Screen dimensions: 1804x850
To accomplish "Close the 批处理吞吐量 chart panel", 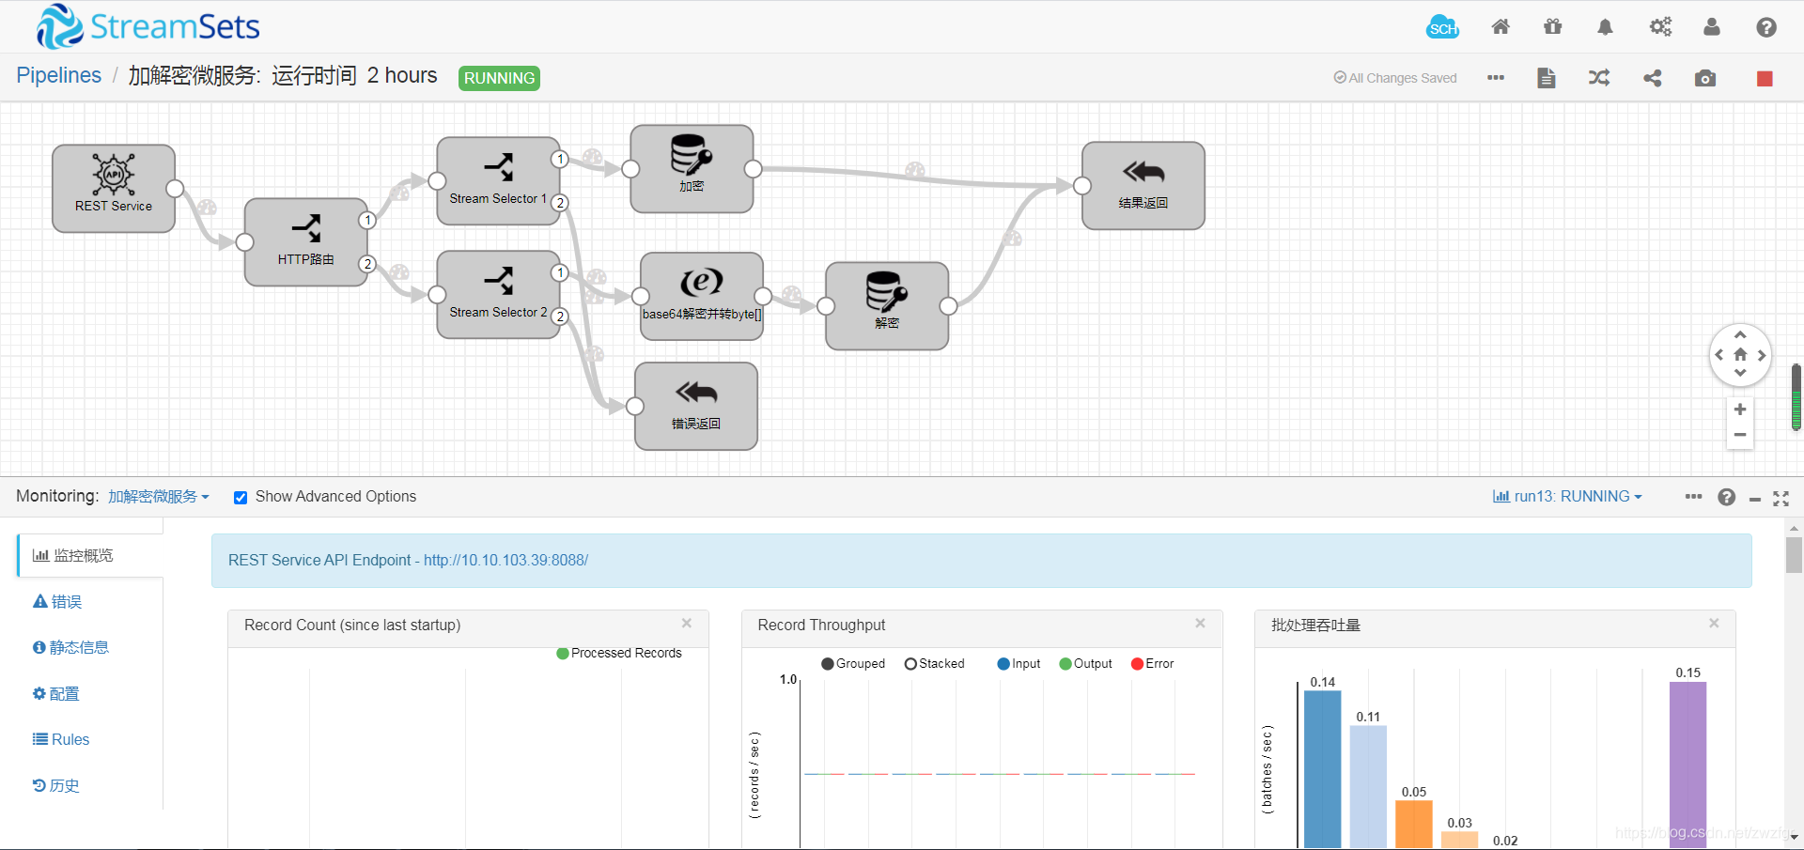I will 1714,623.
